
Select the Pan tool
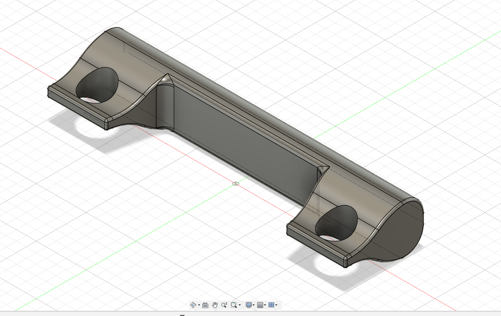(x=215, y=305)
